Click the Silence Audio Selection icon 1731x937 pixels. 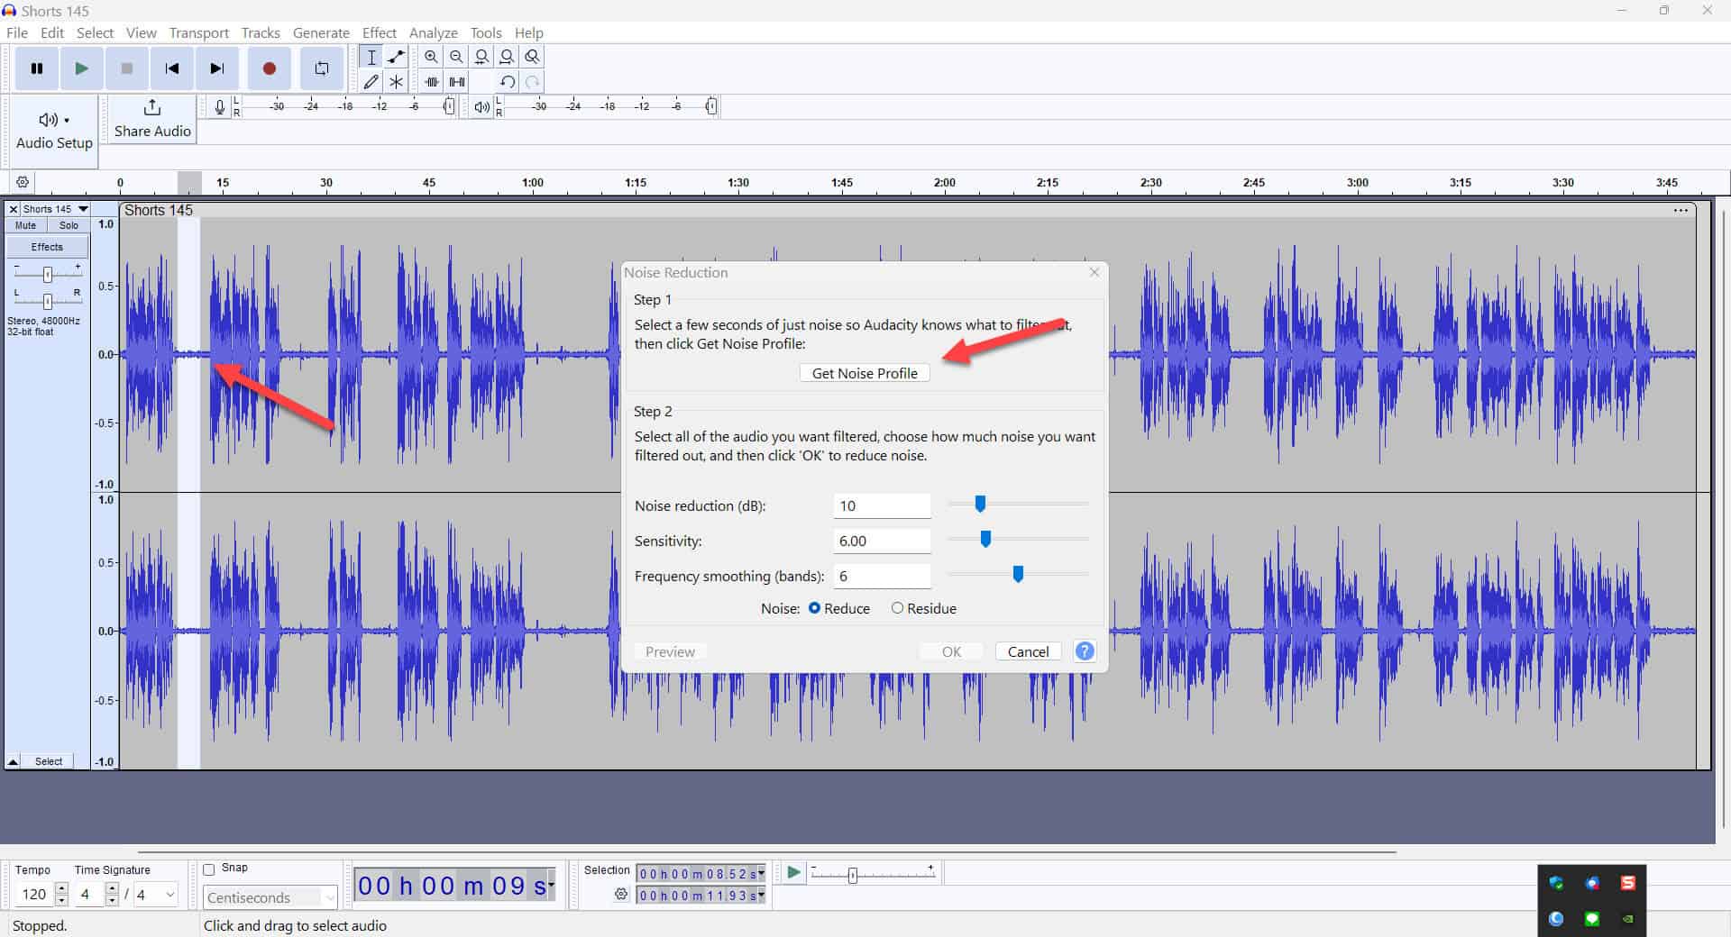(x=456, y=81)
